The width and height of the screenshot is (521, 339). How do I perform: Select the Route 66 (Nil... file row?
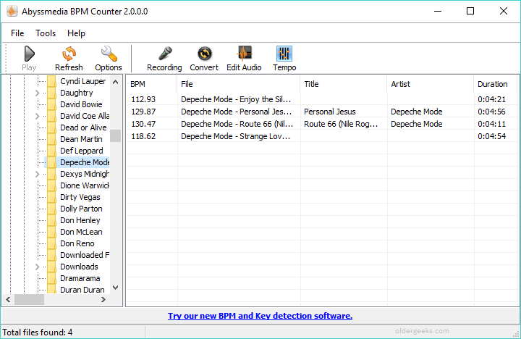pos(321,124)
